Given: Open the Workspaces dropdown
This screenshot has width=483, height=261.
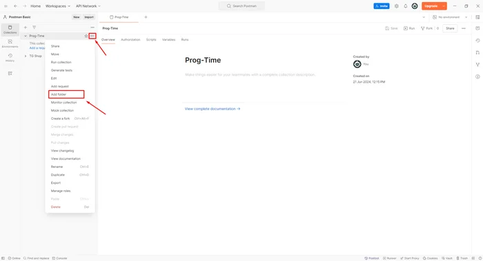Looking at the screenshot, I should click(x=57, y=6).
